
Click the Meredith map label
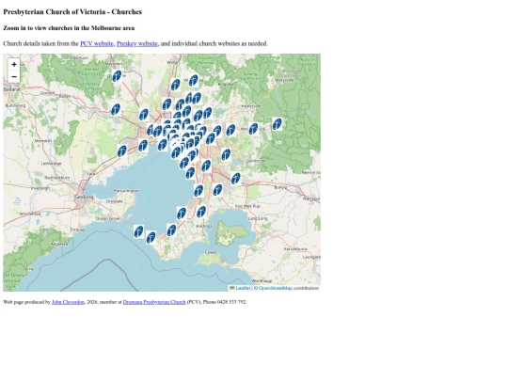pyautogui.click(x=43, y=141)
